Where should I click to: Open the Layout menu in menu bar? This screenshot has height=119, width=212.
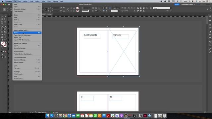point(25,1)
